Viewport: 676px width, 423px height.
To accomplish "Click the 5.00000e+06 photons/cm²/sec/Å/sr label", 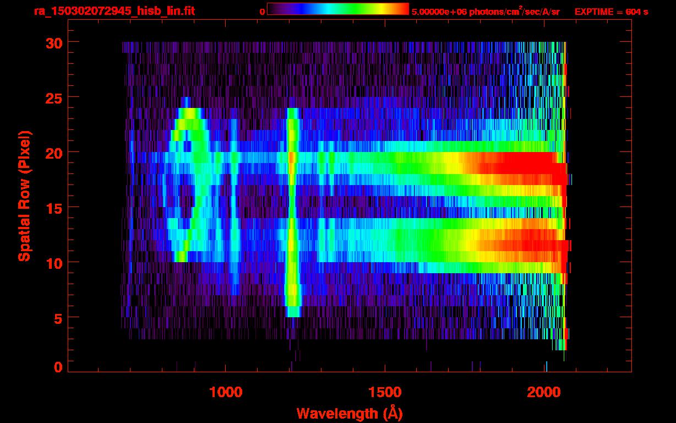I will coord(486,12).
